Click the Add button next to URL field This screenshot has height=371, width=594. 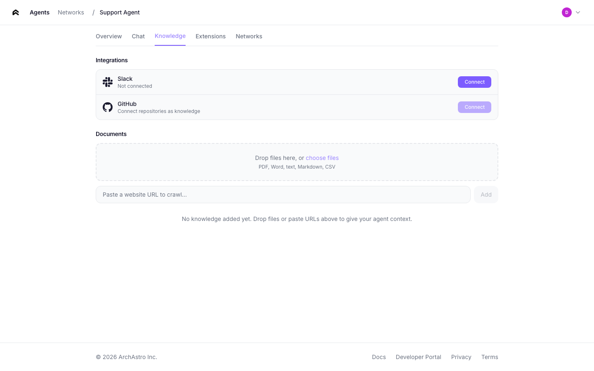(486, 194)
